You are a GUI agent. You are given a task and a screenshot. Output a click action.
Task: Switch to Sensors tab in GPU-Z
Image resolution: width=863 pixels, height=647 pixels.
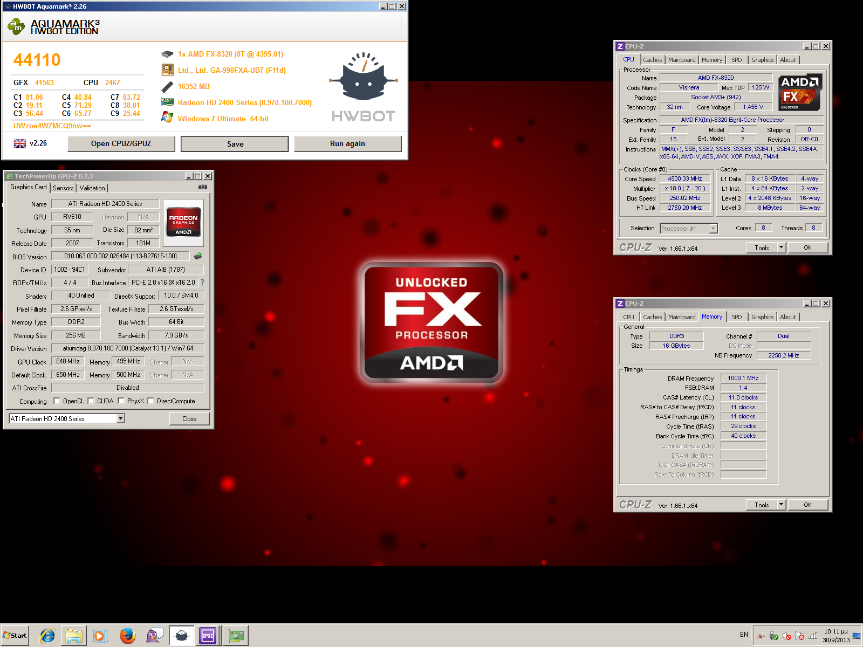(63, 188)
